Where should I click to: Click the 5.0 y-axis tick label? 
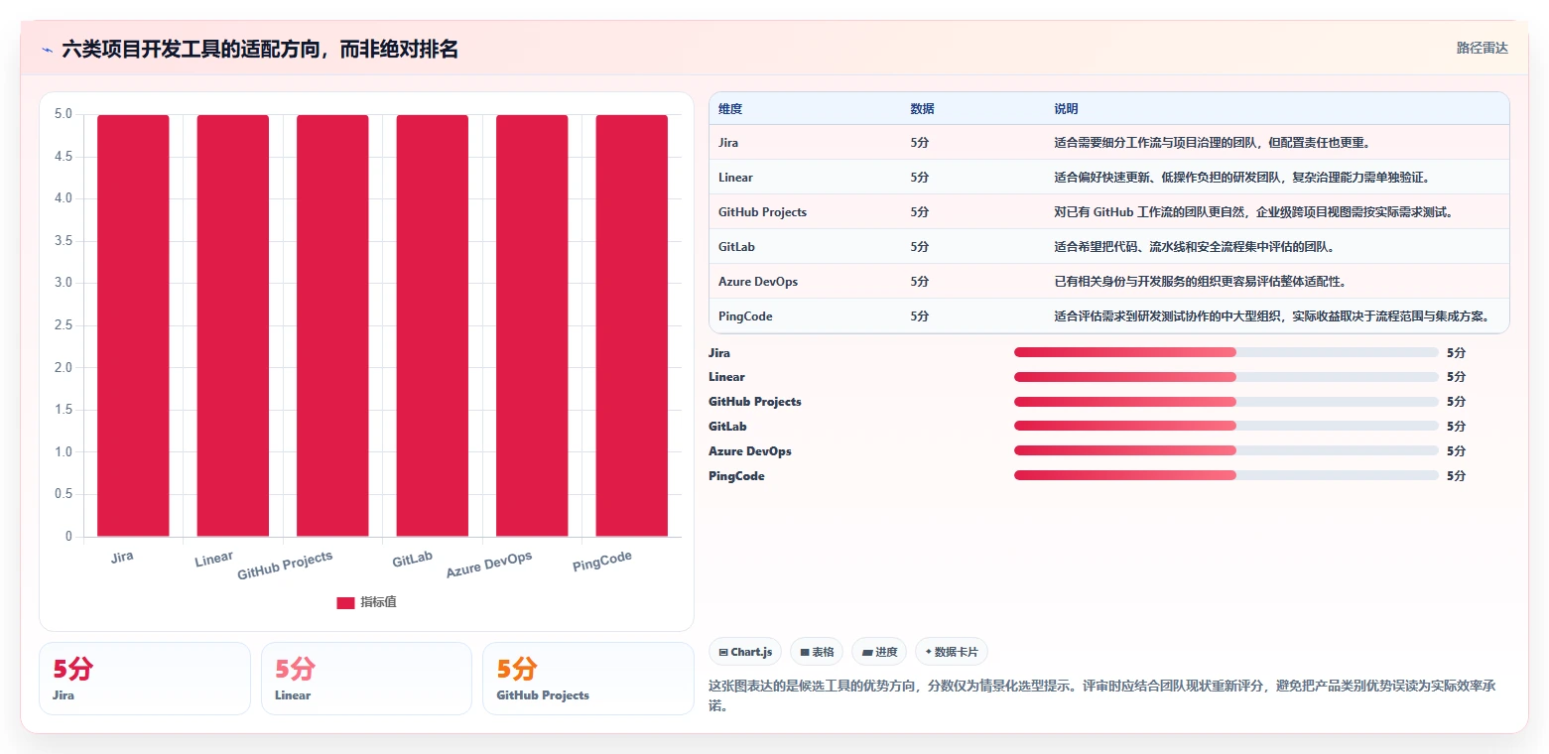pyautogui.click(x=63, y=114)
